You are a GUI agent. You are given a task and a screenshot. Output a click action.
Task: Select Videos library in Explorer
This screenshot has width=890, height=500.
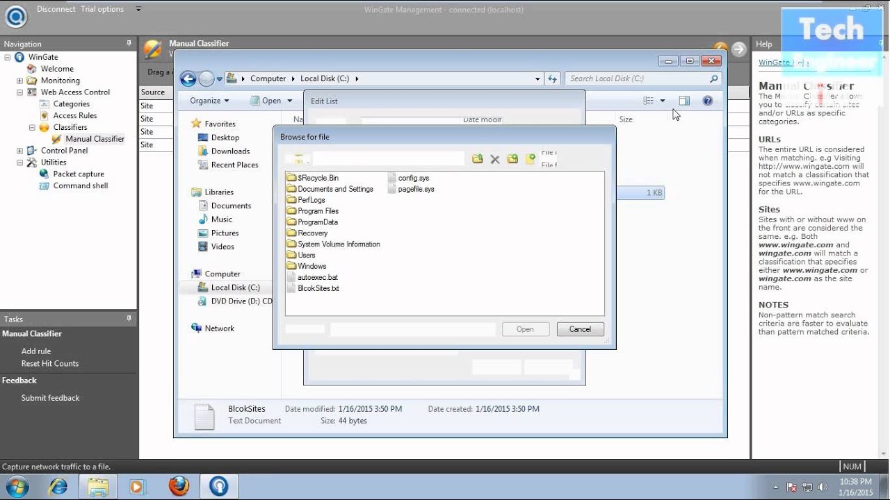(x=216, y=247)
